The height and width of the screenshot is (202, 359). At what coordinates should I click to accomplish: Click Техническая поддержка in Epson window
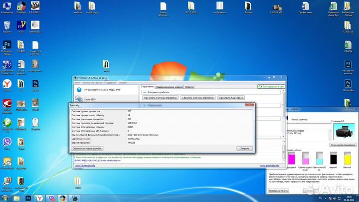click(343, 145)
